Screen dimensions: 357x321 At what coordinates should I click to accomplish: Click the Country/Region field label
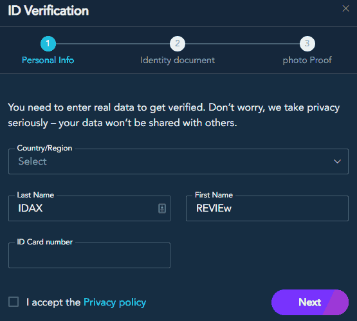pos(44,148)
